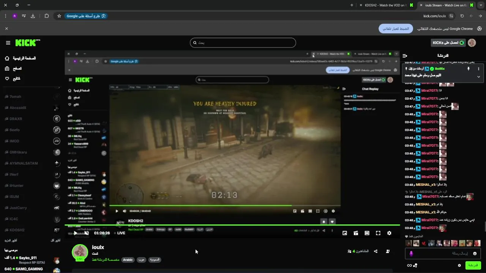The height and width of the screenshot is (273, 486).
Task: Click inside the Kick search box
Action: [x=243, y=43]
